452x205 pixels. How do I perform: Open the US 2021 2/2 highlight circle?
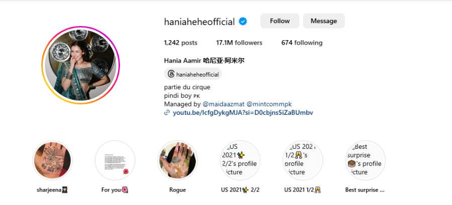coord(240,160)
